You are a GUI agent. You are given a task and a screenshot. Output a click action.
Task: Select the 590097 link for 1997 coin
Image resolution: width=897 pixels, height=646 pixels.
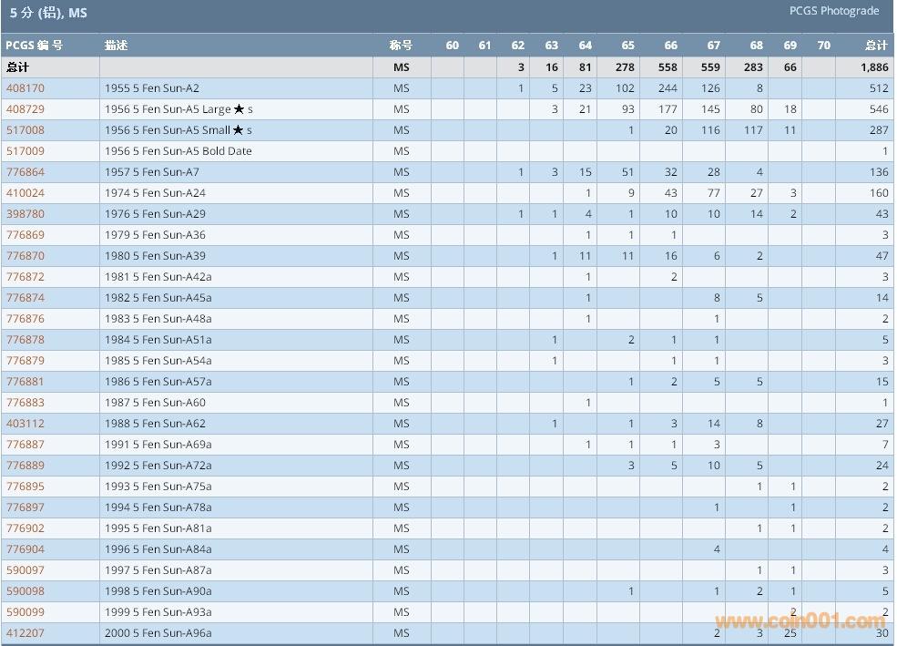pyautogui.click(x=25, y=570)
